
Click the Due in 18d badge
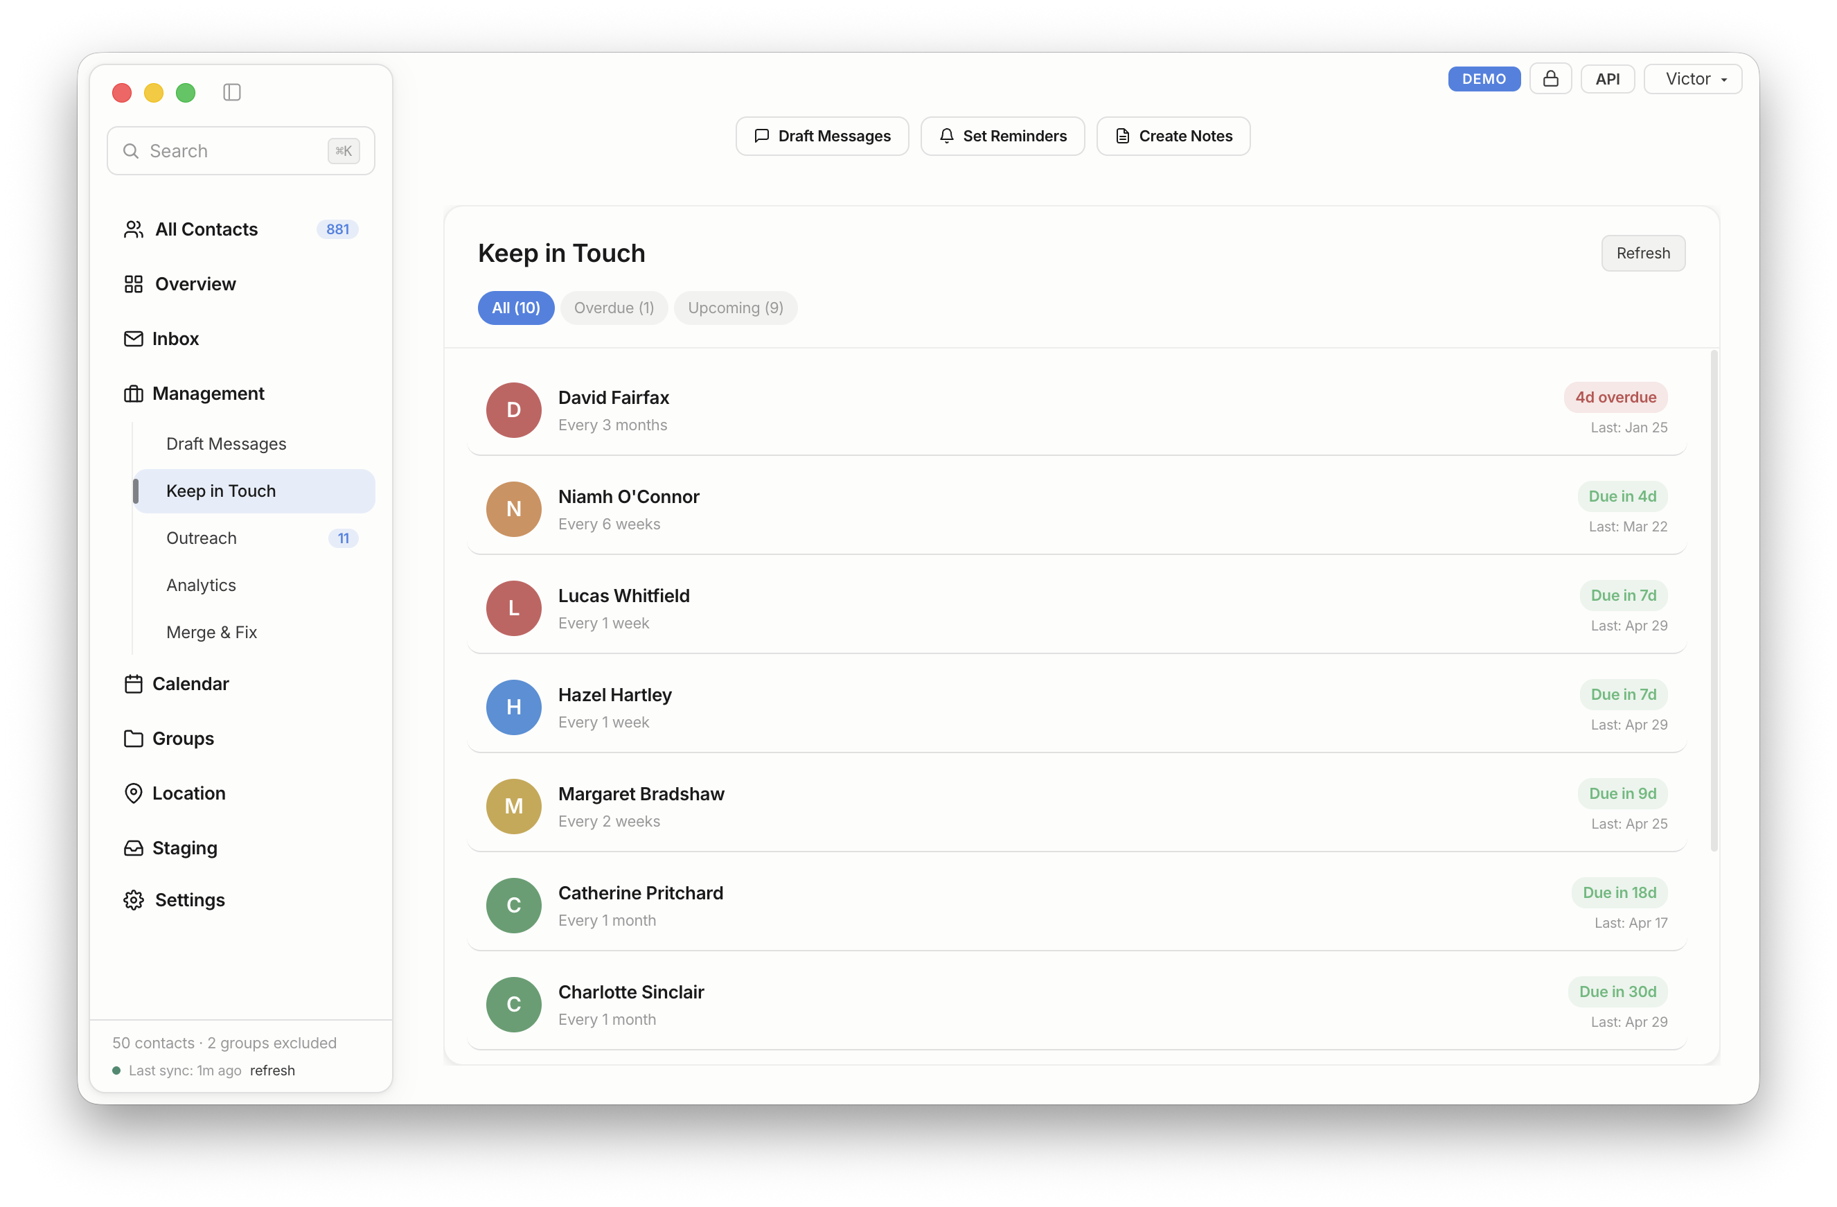1619,892
